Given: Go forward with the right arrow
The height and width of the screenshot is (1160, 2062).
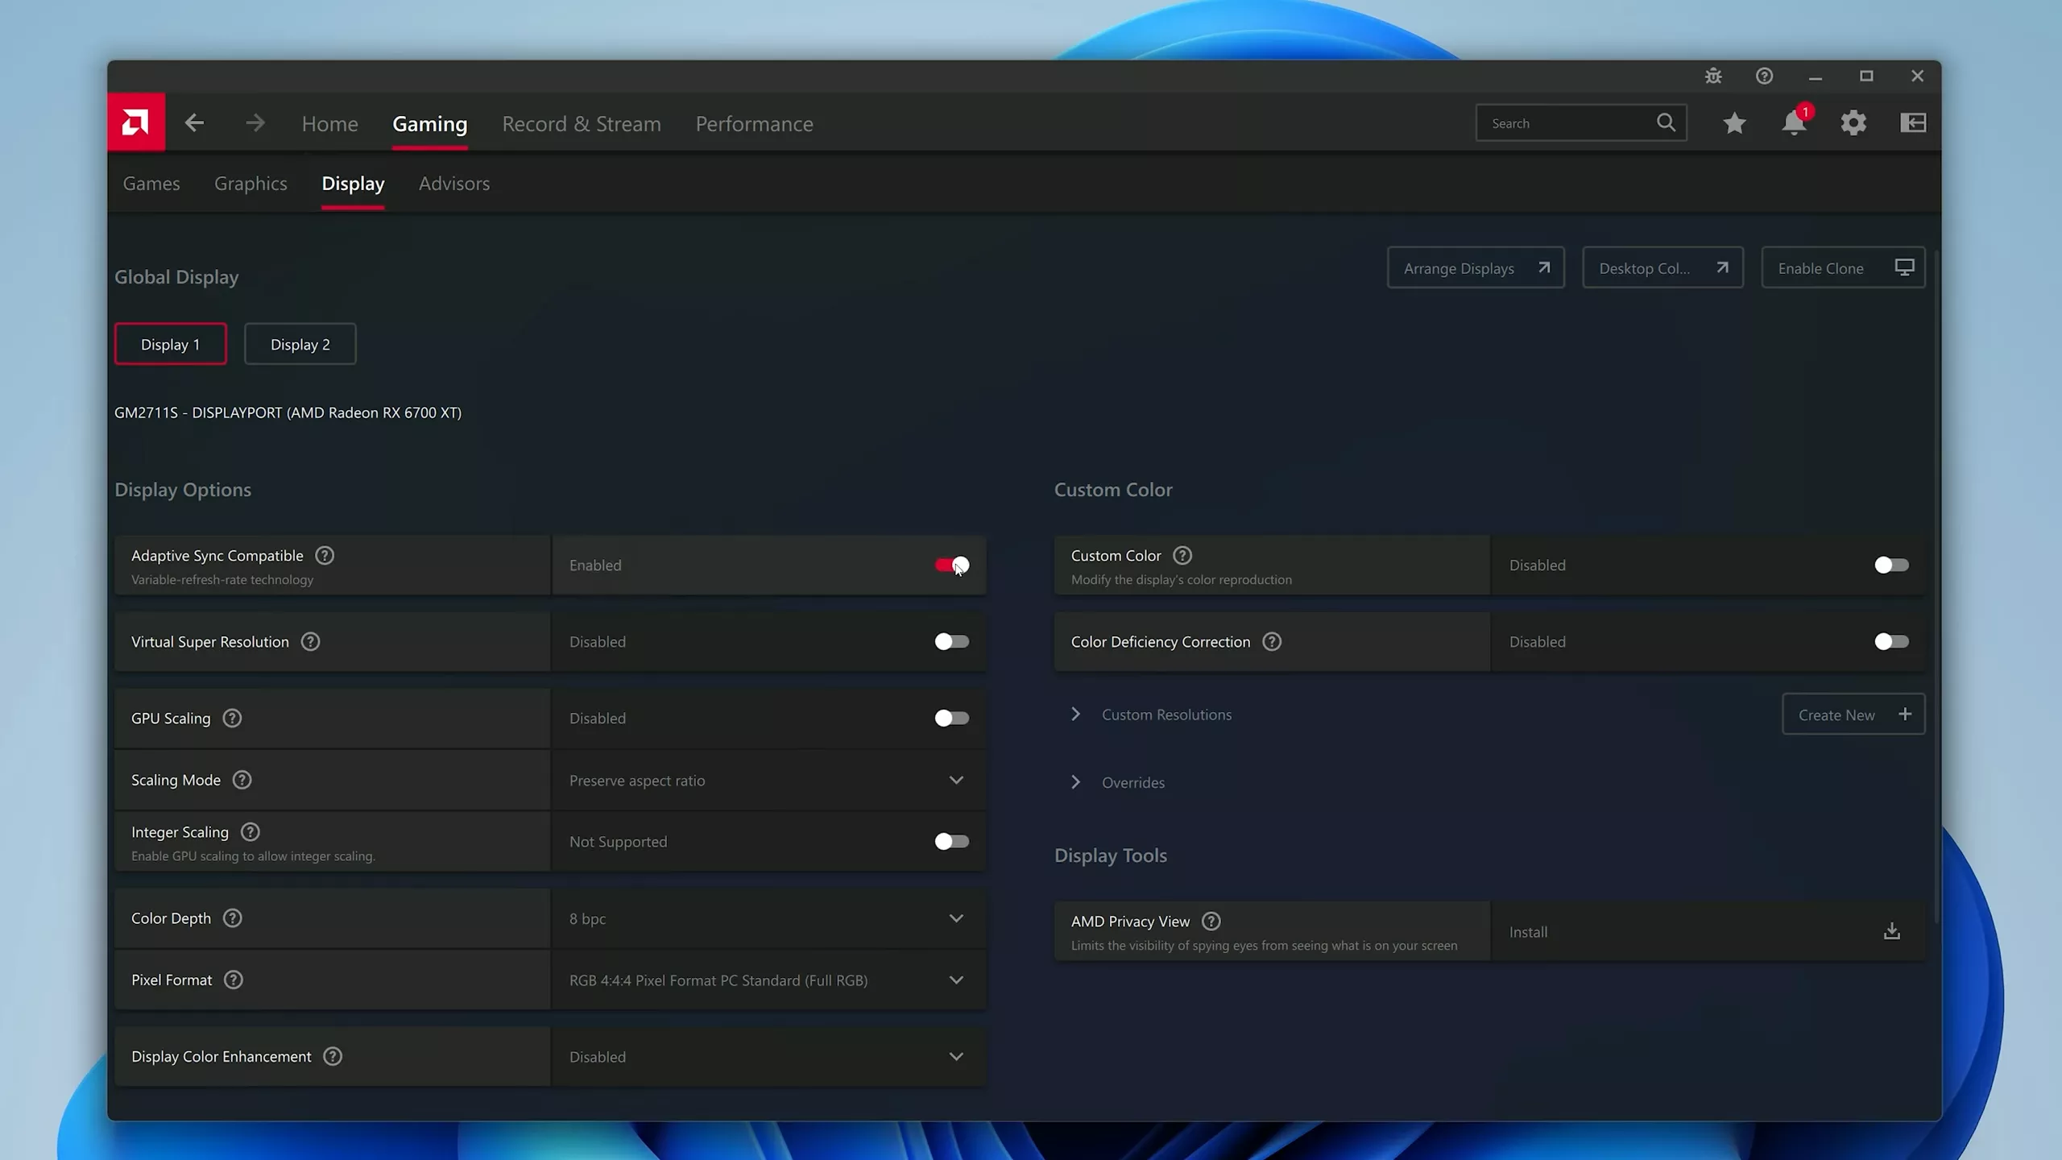Looking at the screenshot, I should point(255,123).
